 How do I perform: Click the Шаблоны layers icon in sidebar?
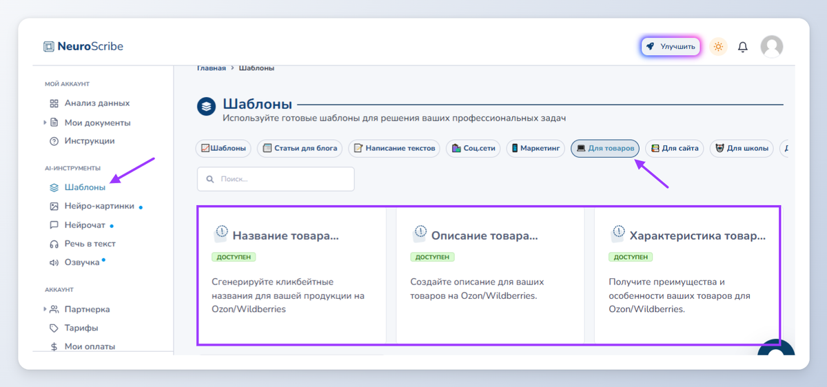[54, 187]
